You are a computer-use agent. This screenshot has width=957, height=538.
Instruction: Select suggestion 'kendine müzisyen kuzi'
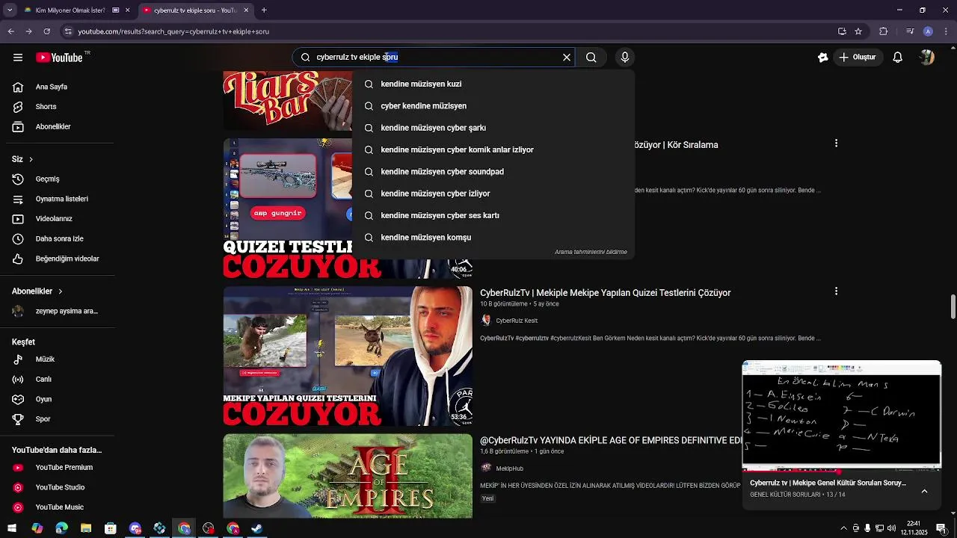pyautogui.click(x=493, y=84)
